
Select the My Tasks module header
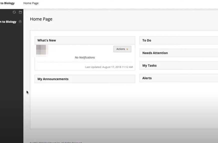(x=149, y=65)
